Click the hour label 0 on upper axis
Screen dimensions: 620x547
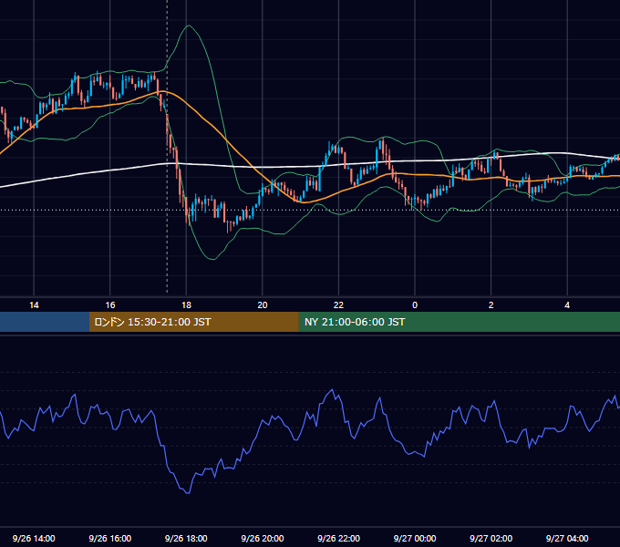point(415,305)
